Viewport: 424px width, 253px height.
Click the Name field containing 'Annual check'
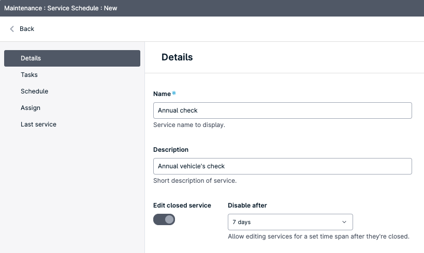(282, 110)
